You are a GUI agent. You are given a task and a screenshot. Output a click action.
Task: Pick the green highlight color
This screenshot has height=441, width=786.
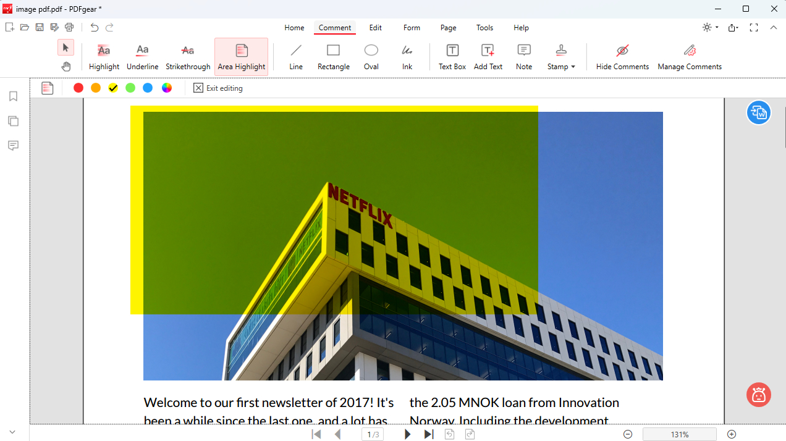click(130, 88)
